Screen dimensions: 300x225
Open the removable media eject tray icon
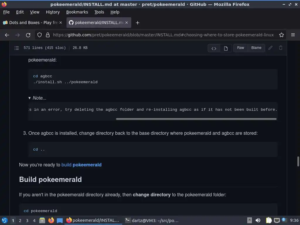point(249,220)
